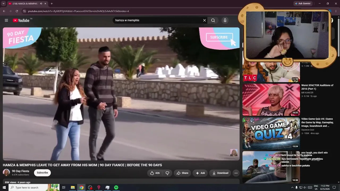Open the 'Video Game Quiz #4' video title
The width and height of the screenshot is (340, 191).
[317, 122]
